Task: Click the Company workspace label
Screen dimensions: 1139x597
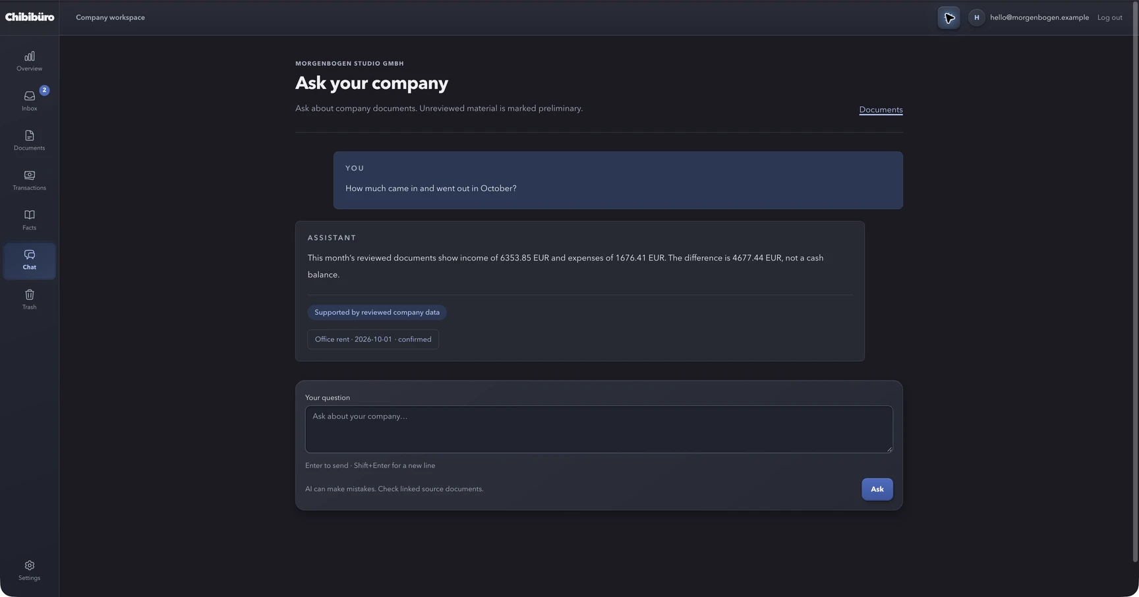Action: (x=110, y=18)
